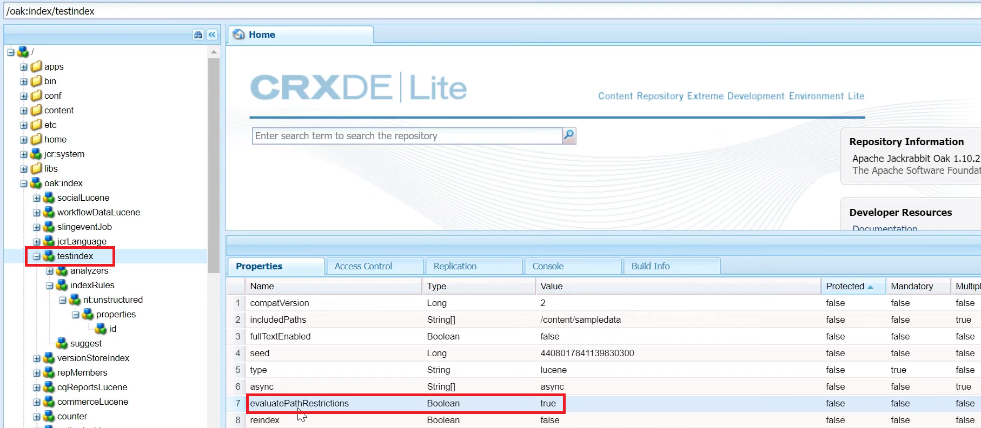Switch to the Properties tab
981x428 pixels.
pyautogui.click(x=276, y=266)
